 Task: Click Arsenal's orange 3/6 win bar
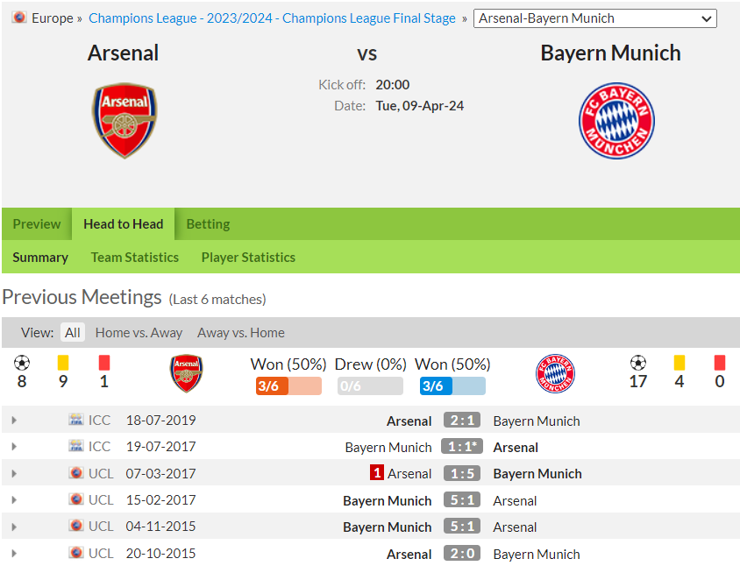(x=288, y=386)
